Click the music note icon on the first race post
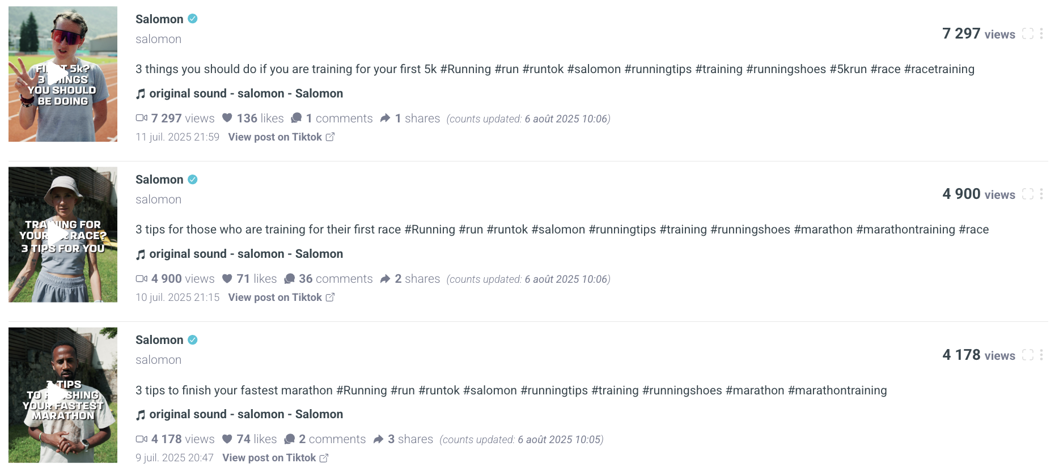This screenshot has width=1059, height=476. point(141,254)
